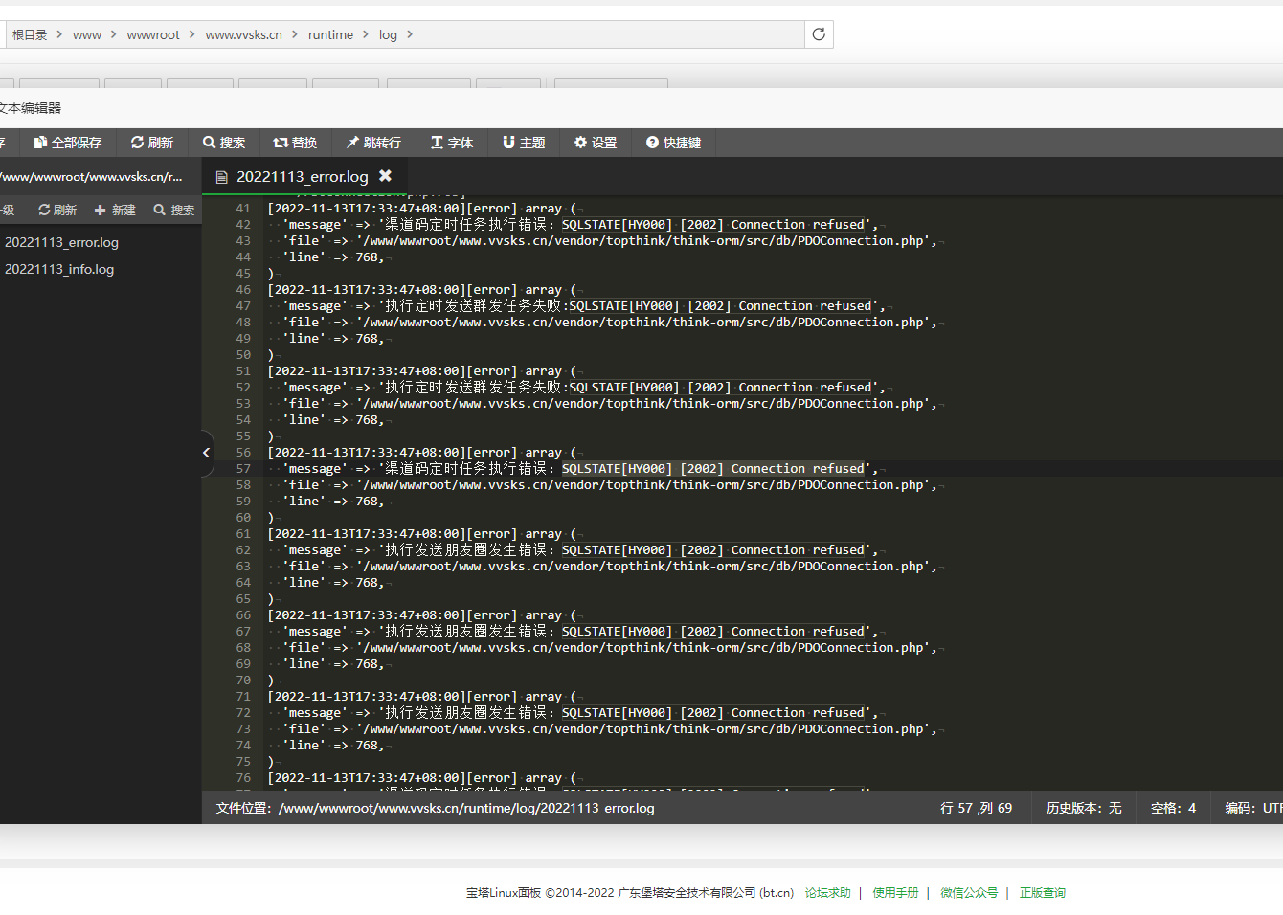Viewport: 1283px width, 915px height.
Task: Open 字体 font settings
Action: click(x=452, y=143)
